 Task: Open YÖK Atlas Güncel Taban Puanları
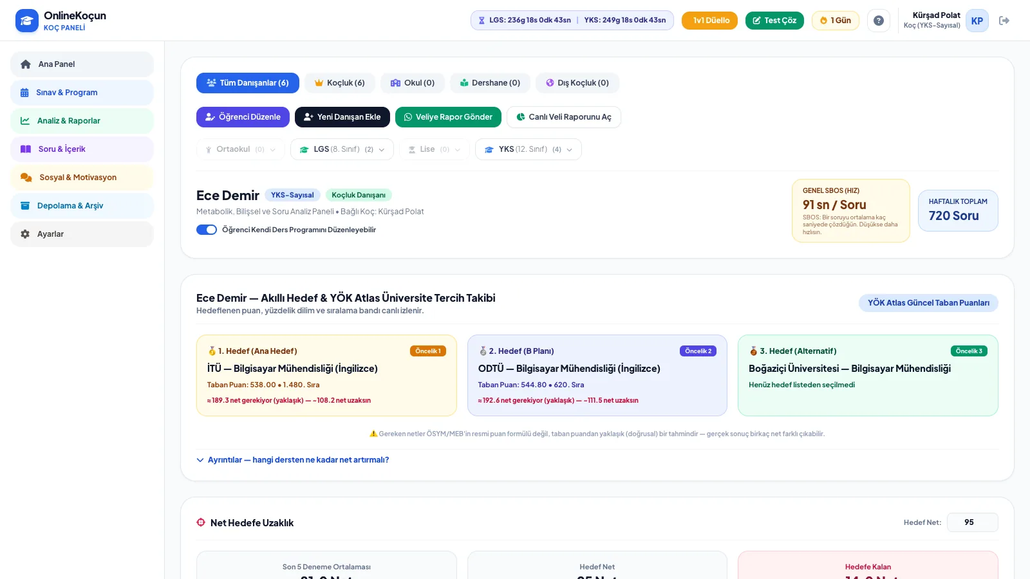[x=928, y=303]
